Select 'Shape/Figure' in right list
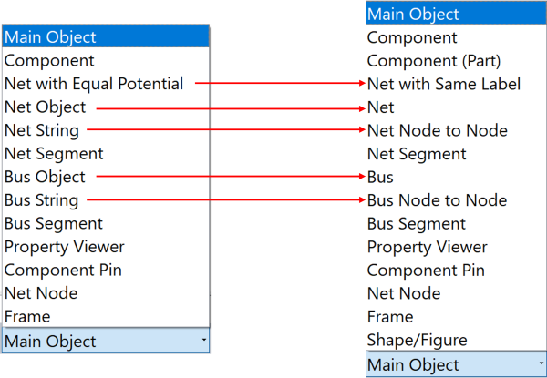 click(418, 340)
